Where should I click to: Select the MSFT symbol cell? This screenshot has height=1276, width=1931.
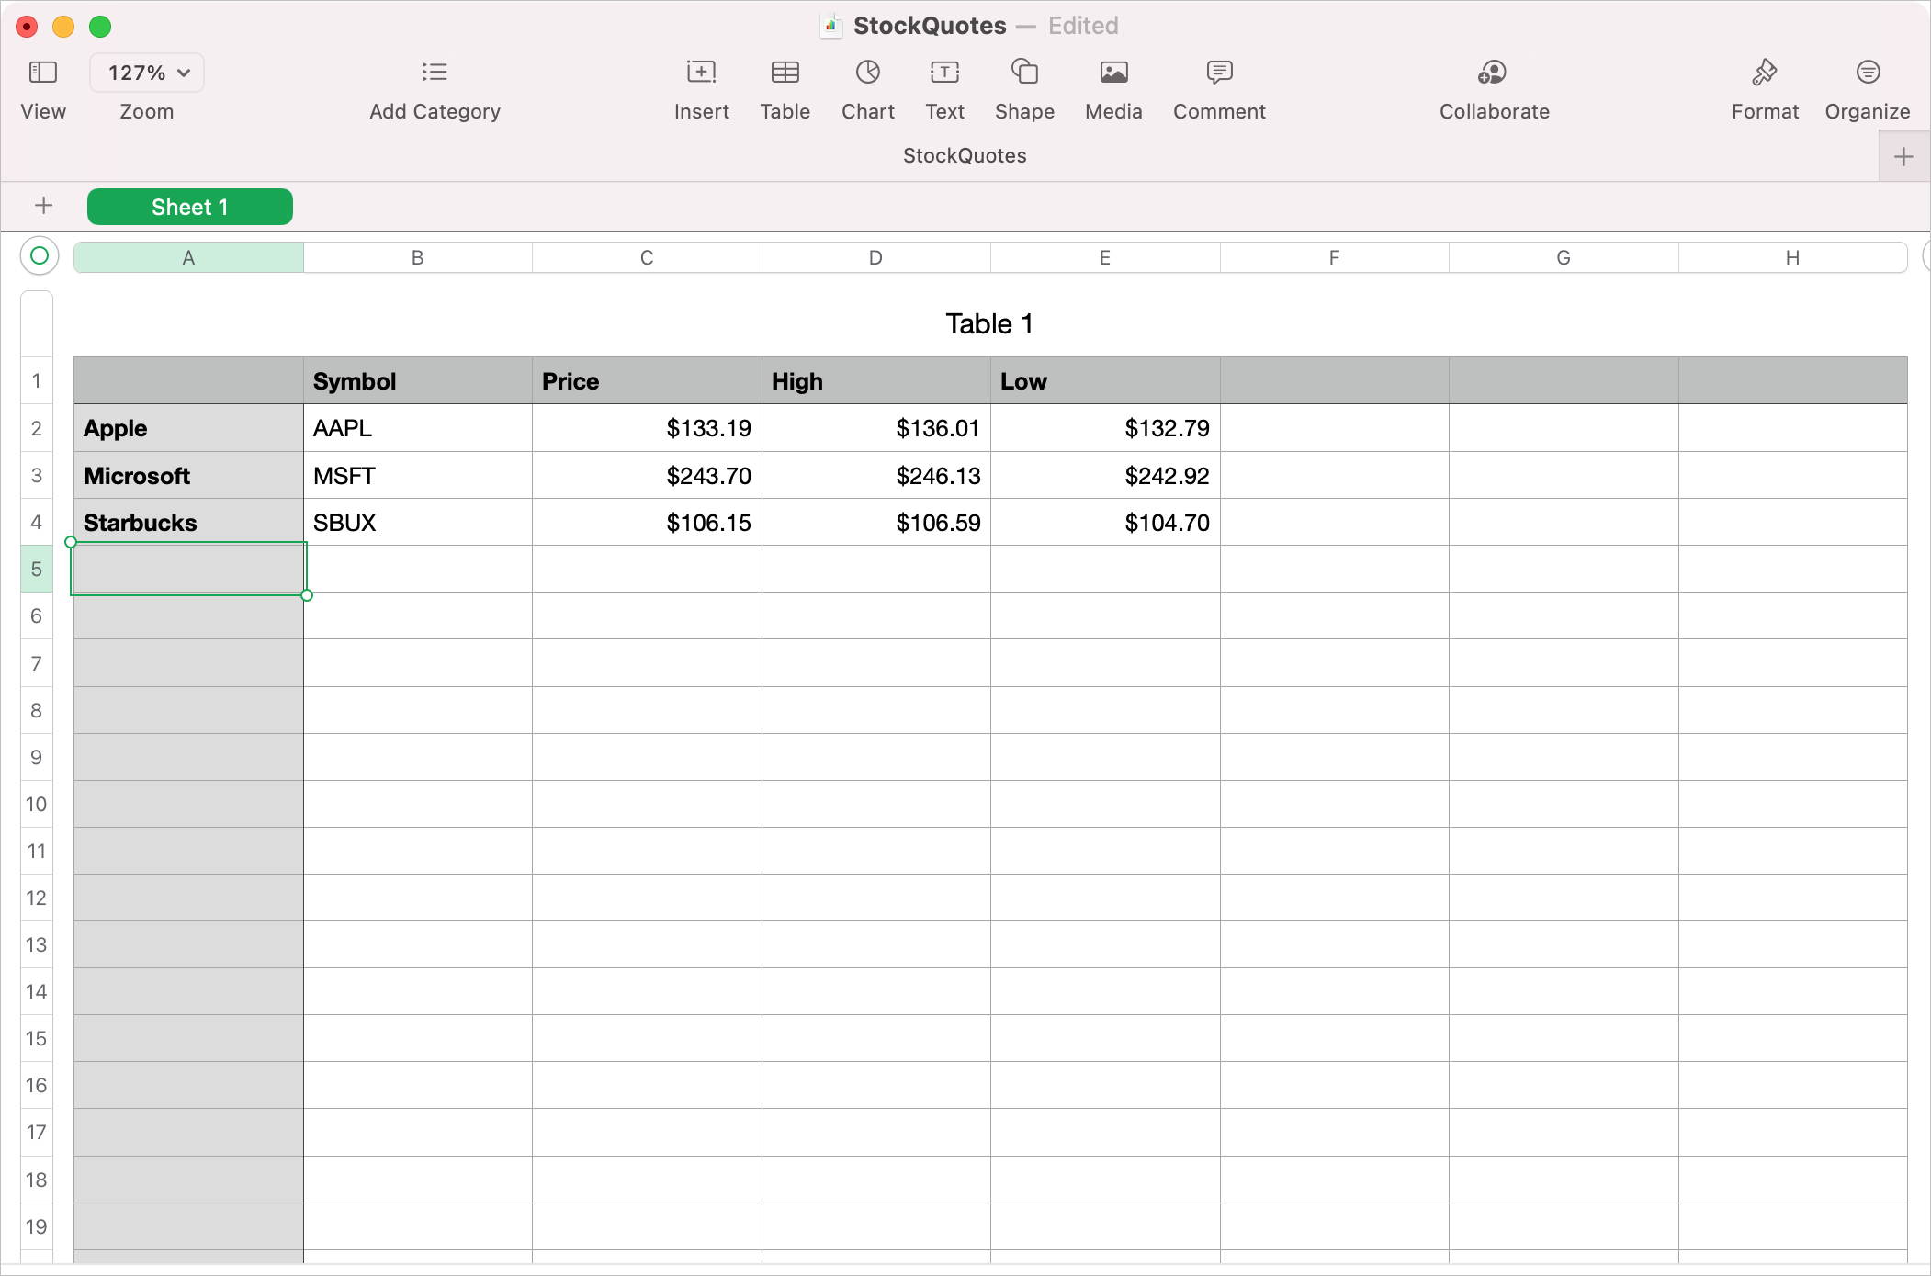pos(418,475)
